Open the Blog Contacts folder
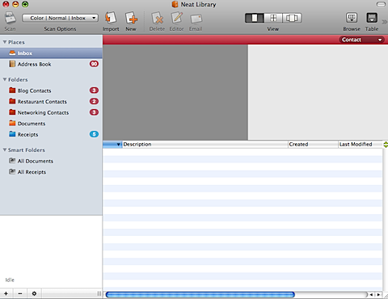 (x=51, y=91)
